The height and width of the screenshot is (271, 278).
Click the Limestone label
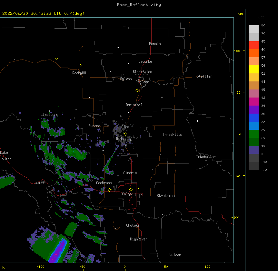pyautogui.click(x=49, y=115)
